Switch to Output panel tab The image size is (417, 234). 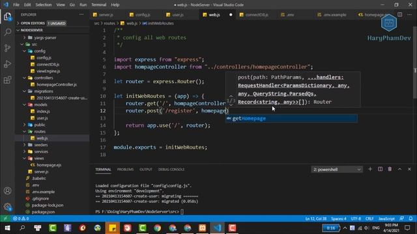tap(146, 169)
